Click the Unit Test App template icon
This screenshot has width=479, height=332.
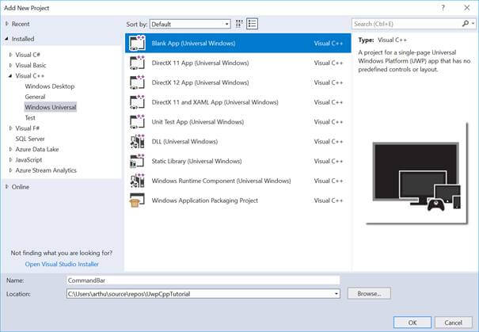(137, 122)
